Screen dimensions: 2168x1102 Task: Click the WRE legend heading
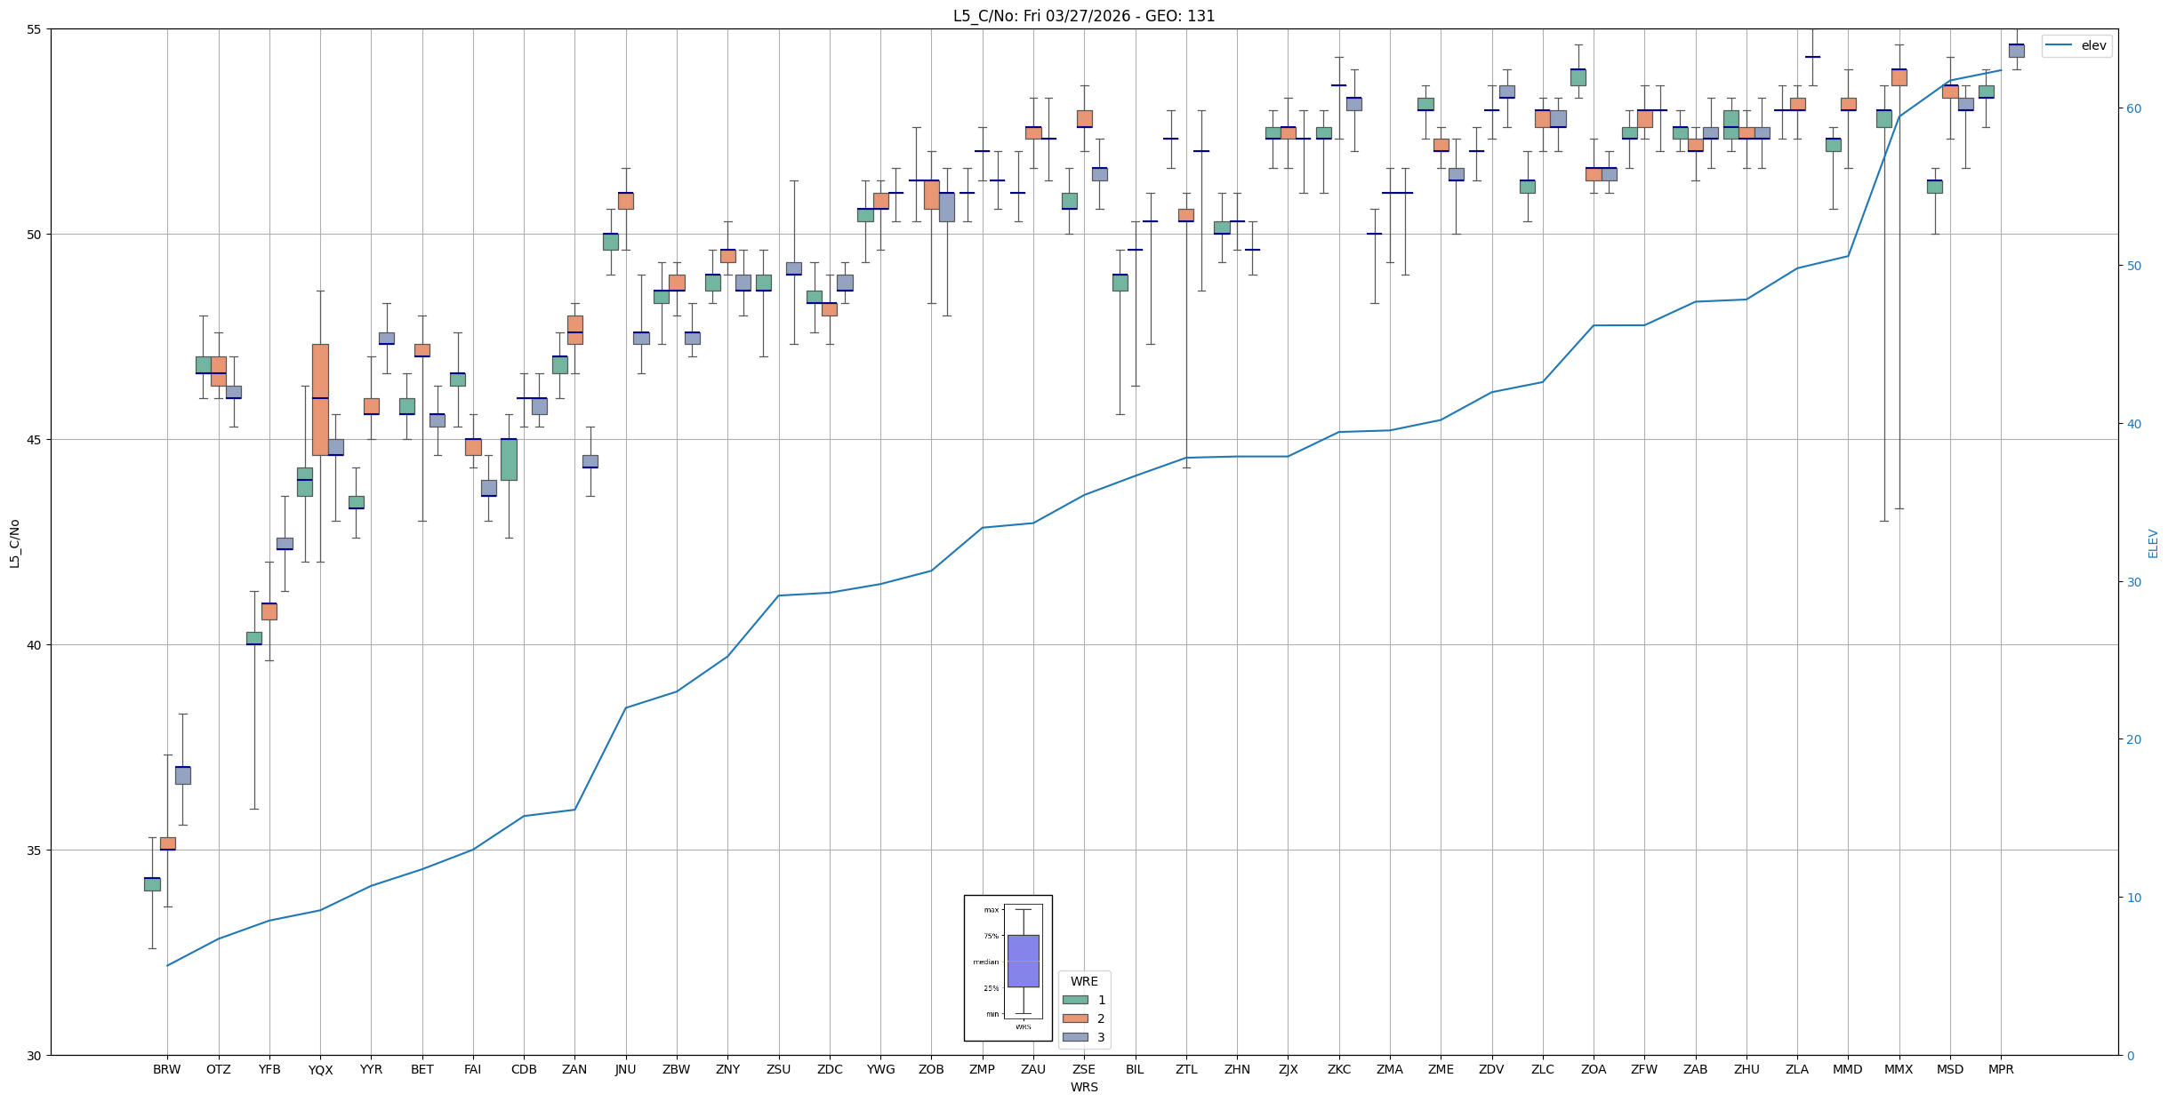(x=1083, y=981)
